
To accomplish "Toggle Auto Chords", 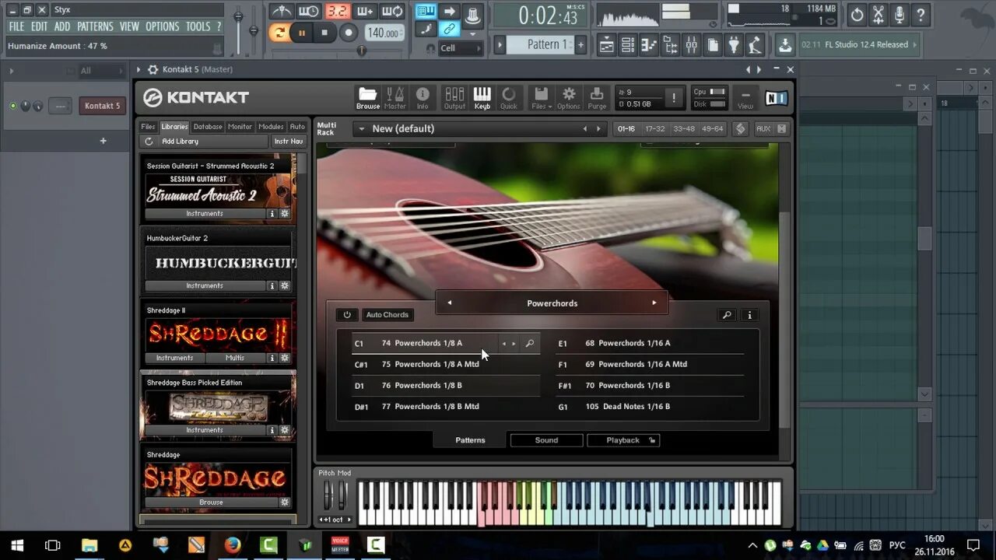I will (x=388, y=315).
